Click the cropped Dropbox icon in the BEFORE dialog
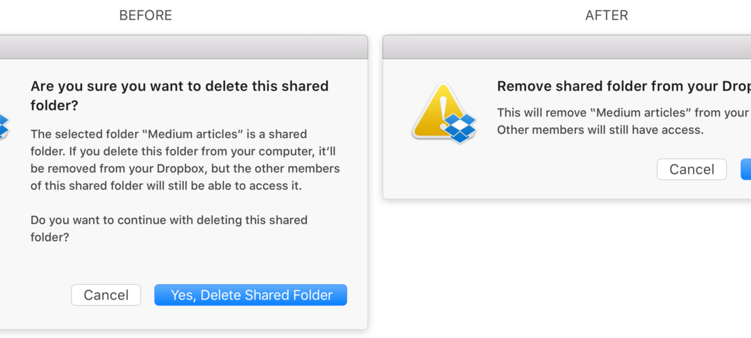Screen dimensions: 751x338 coord(4,127)
